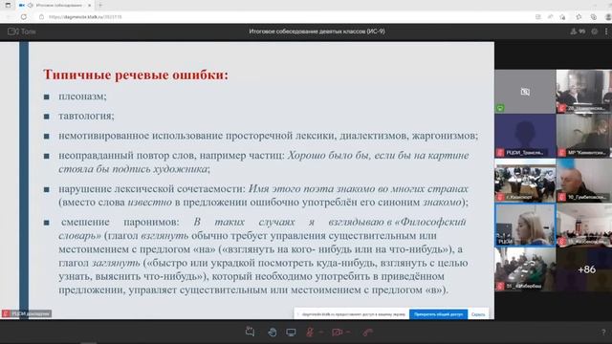Hang up with the red phone icon

click(x=367, y=332)
